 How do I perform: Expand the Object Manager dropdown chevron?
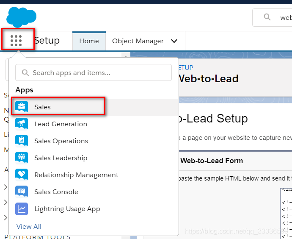(174, 41)
